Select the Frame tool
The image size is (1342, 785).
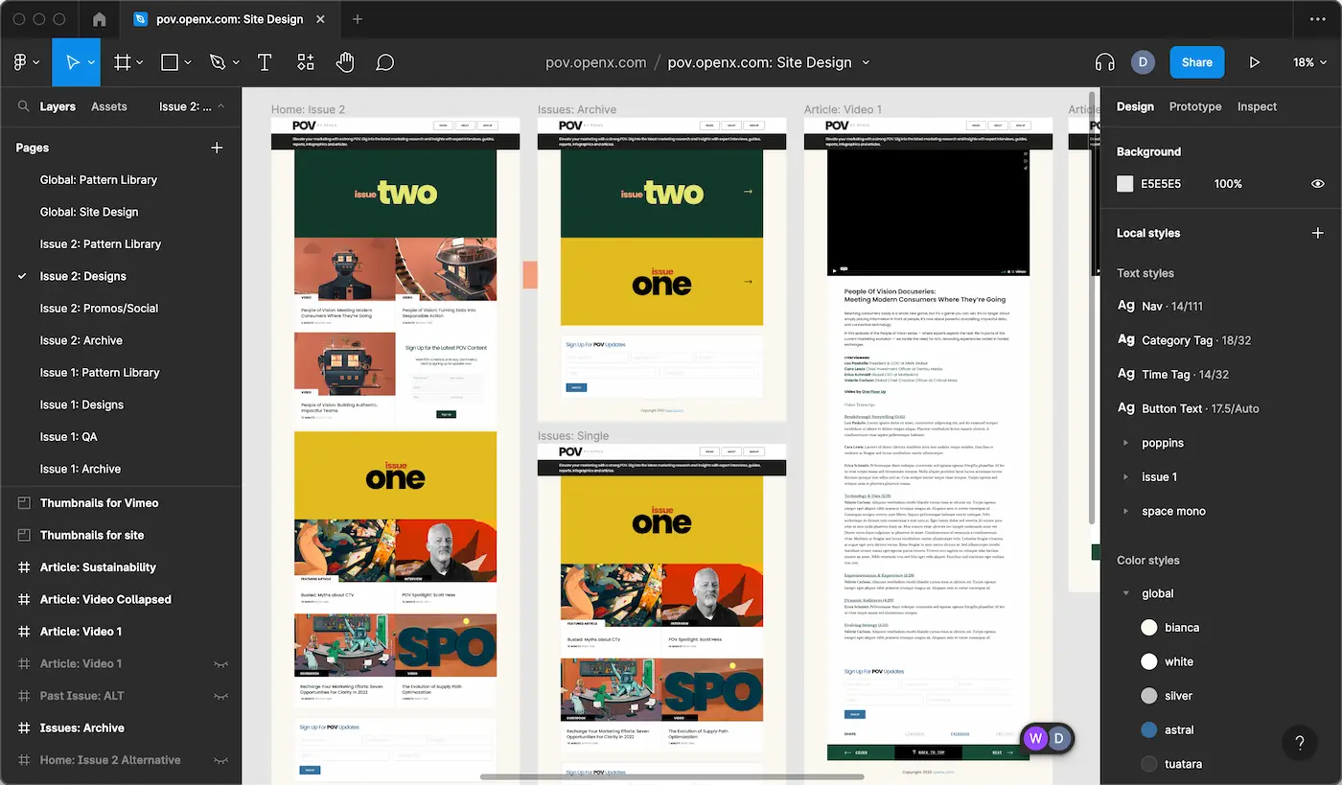[x=123, y=62]
